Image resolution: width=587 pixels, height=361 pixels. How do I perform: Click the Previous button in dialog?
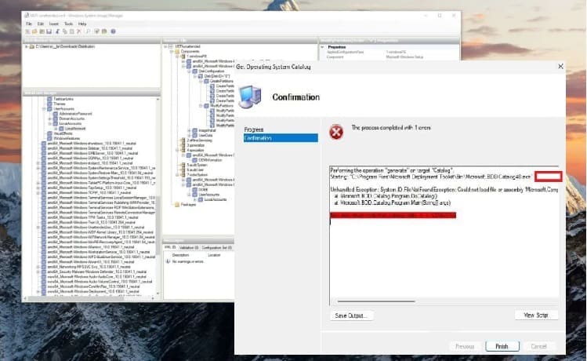point(465,346)
